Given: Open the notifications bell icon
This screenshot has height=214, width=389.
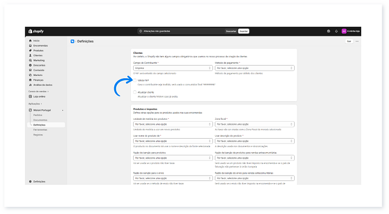Looking at the screenshot, I should 336,31.
